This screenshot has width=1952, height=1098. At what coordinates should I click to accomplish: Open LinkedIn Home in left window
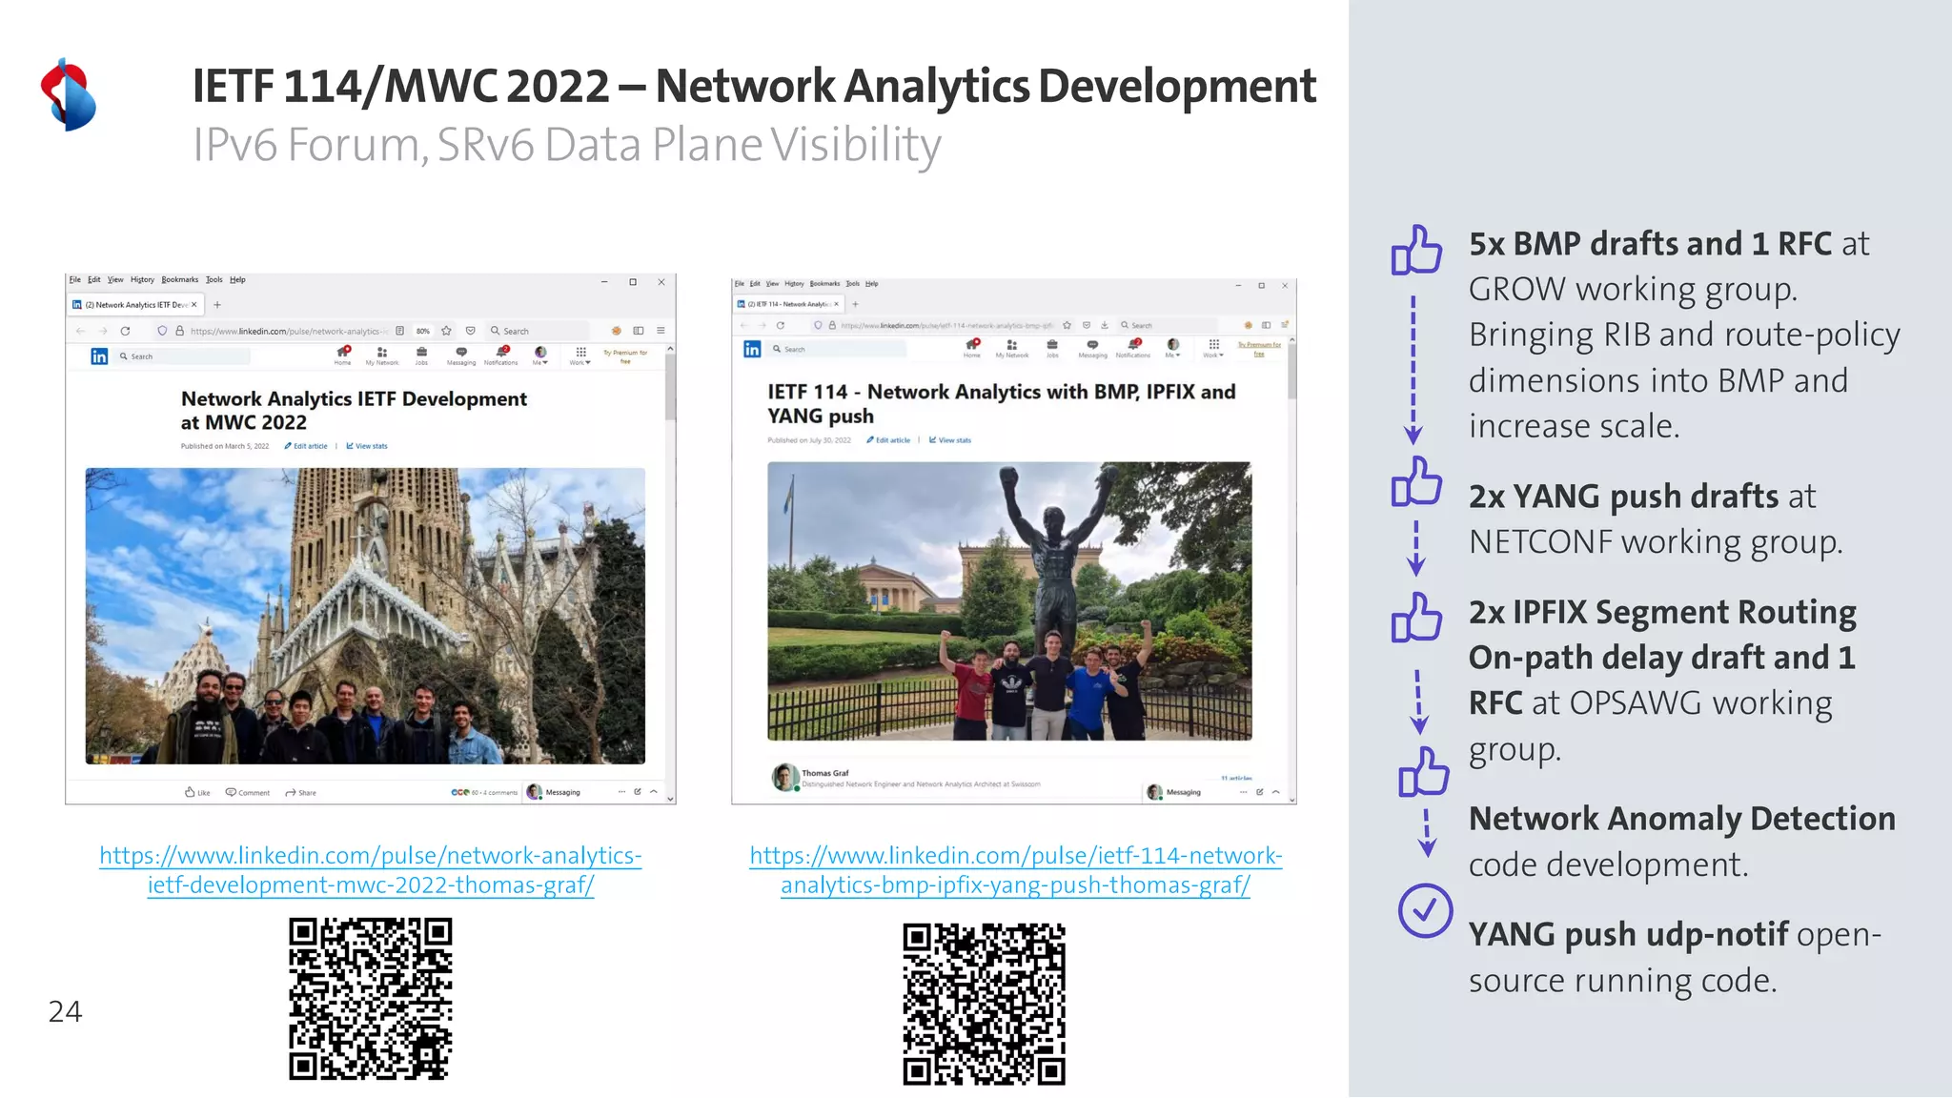(x=343, y=356)
